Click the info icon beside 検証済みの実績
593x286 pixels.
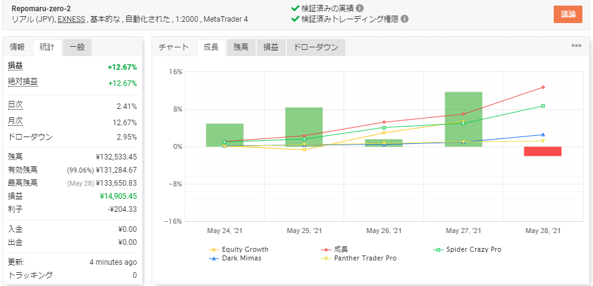[360, 9]
